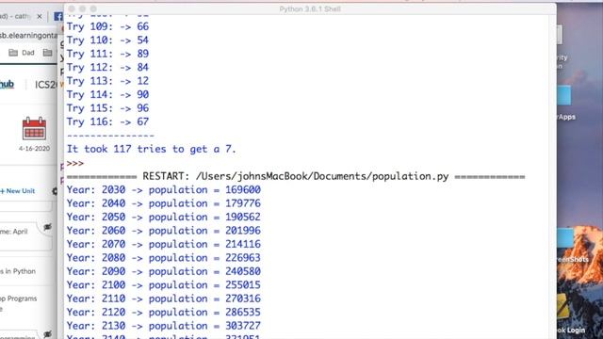This screenshot has width=603, height=339.
Task: Open the Facebook tab in the browser
Action: click(58, 17)
